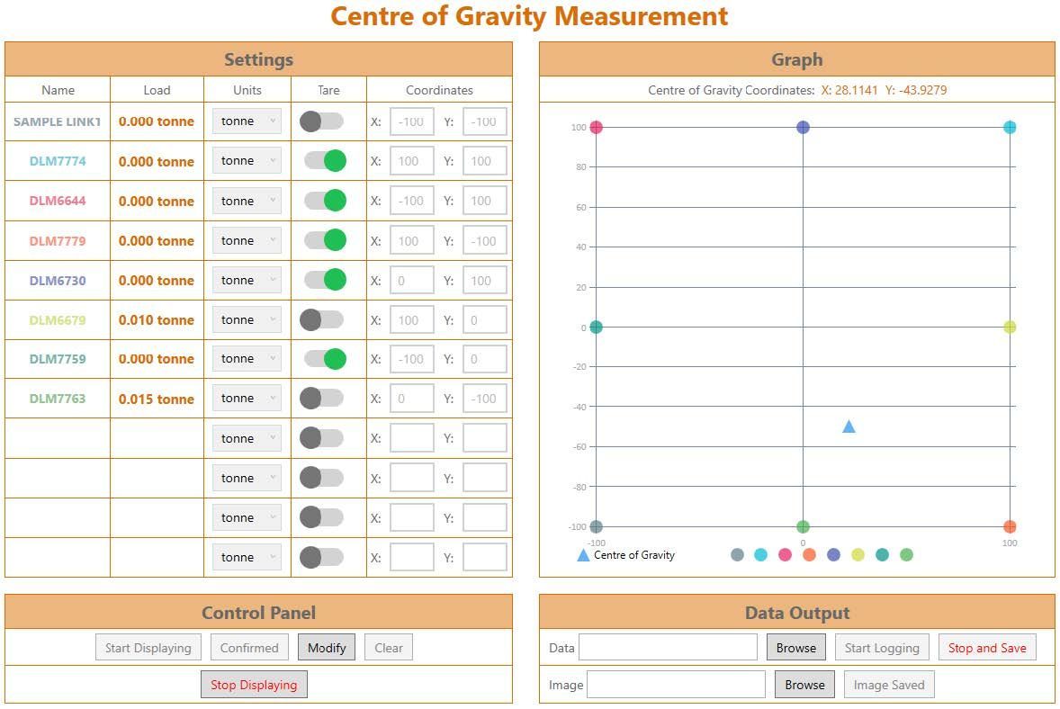
Task: Click the cyan data point at top-right of graph
Action: click(x=1009, y=127)
